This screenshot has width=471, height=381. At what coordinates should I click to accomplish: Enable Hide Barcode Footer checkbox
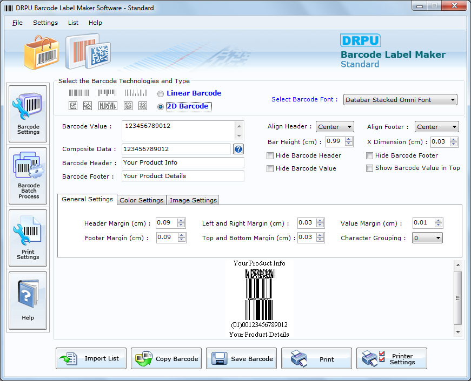[x=369, y=155]
